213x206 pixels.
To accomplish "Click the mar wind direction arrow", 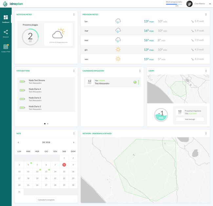I will click(x=192, y=31).
